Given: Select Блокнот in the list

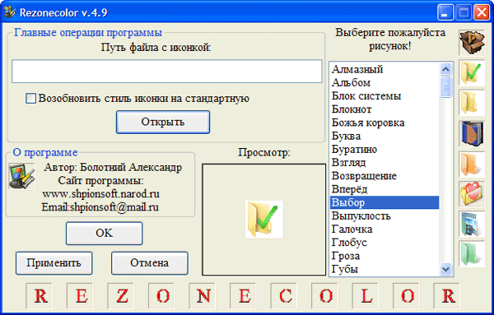Looking at the screenshot, I should pos(384,109).
